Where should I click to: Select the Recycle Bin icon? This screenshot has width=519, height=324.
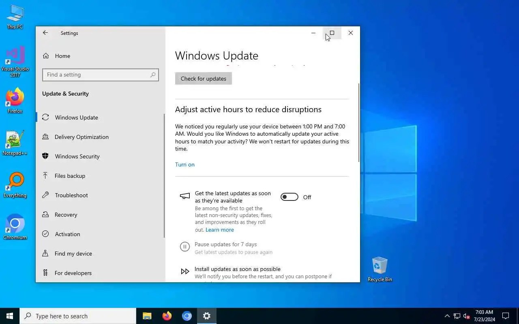pos(380,269)
